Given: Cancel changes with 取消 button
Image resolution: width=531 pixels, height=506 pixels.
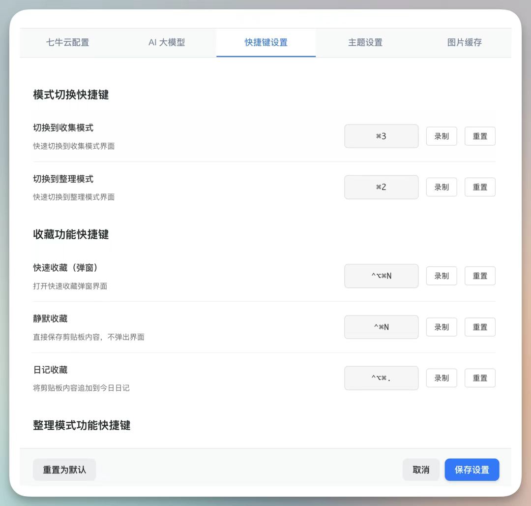Looking at the screenshot, I should coord(421,470).
